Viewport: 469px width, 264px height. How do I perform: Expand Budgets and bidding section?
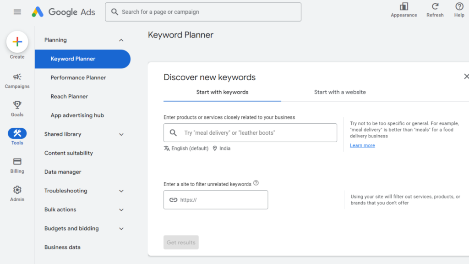click(121, 229)
